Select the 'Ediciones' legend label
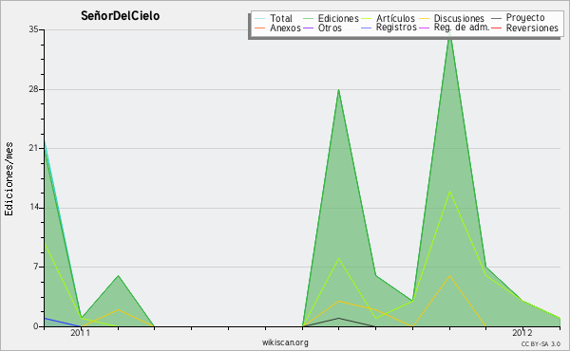Image resolution: width=570 pixels, height=351 pixels. click(x=338, y=18)
